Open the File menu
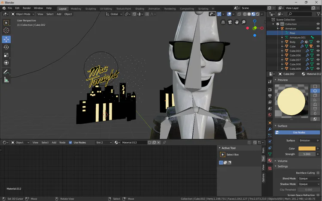 click(x=10, y=8)
